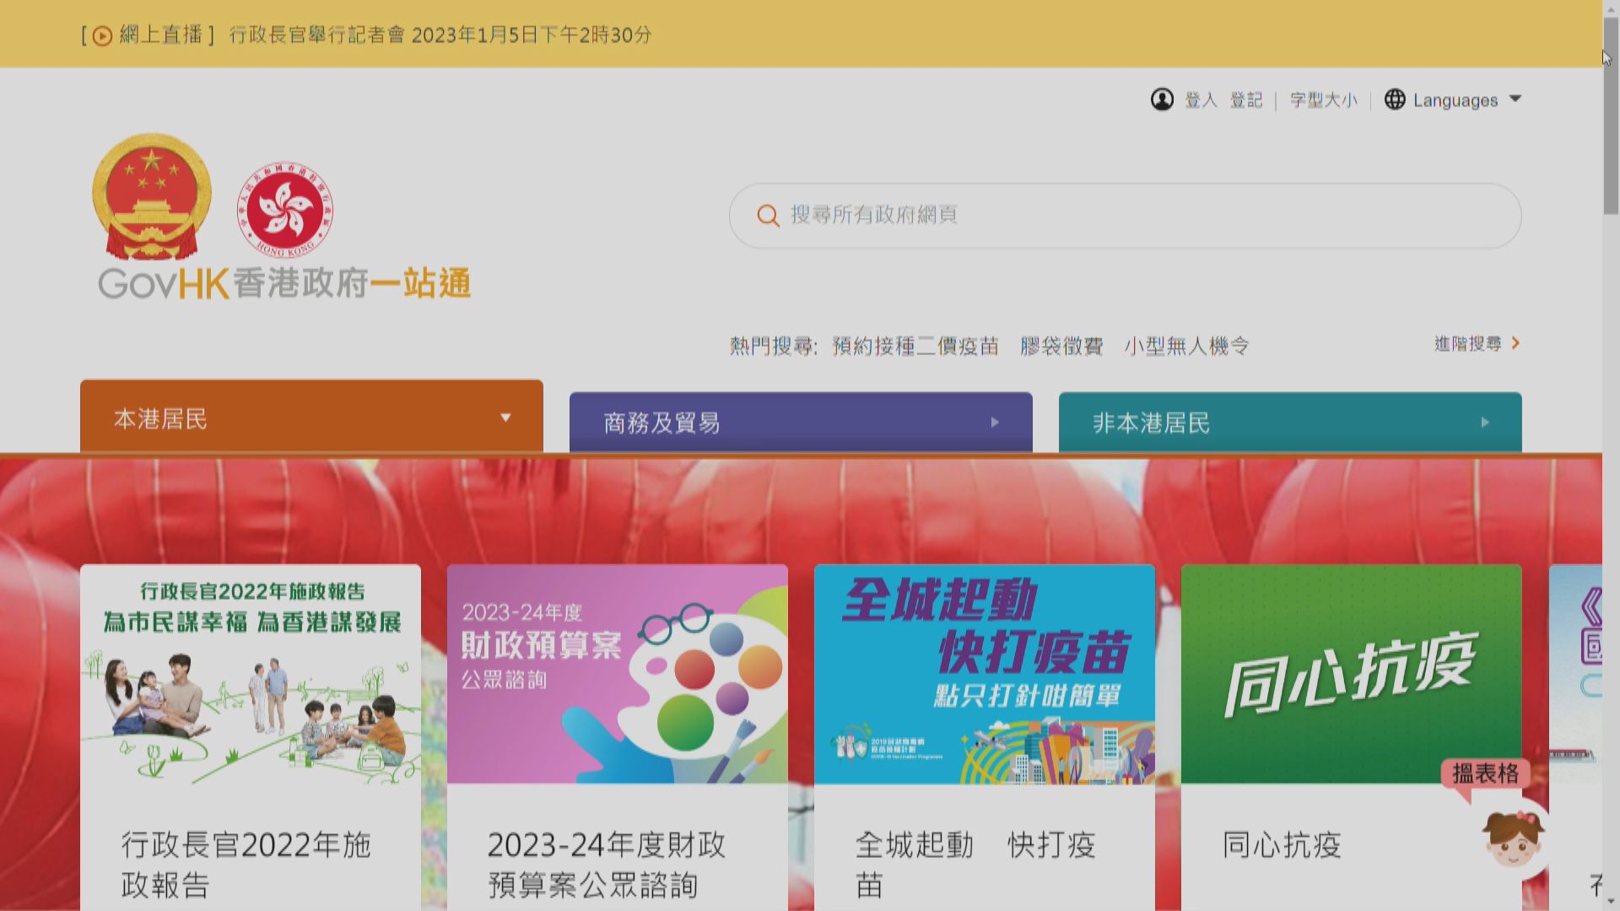This screenshot has height=911, width=1620.
Task: Open the girl chatbot assistant icon
Action: (1513, 838)
